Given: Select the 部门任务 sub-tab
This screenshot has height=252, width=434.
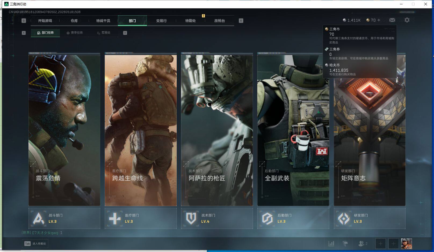Looking at the screenshot, I should click(x=45, y=33).
